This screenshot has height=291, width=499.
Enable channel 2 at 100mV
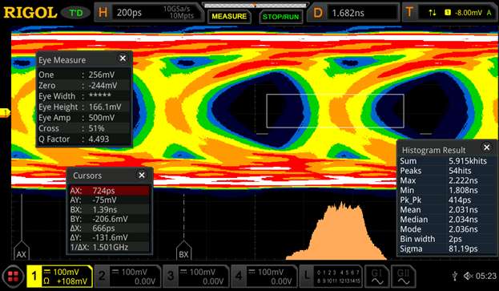[127, 277]
